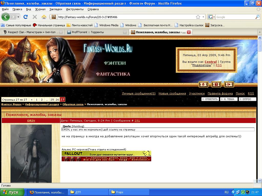Open Загрузка... bookmark
The image size is (262, 196).
tap(215, 25)
